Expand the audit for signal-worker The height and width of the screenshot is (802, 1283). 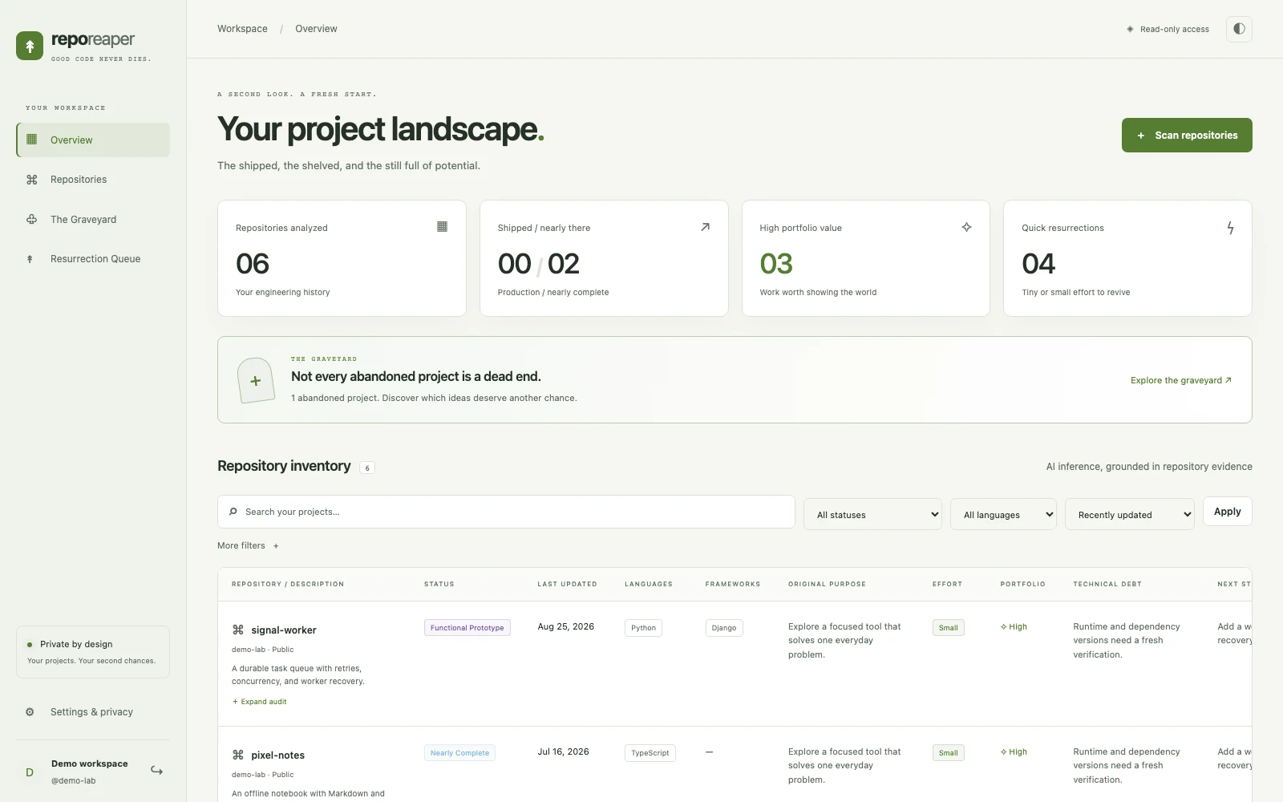[x=259, y=702]
